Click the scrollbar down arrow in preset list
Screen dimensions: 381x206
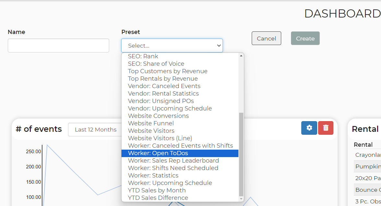click(241, 199)
